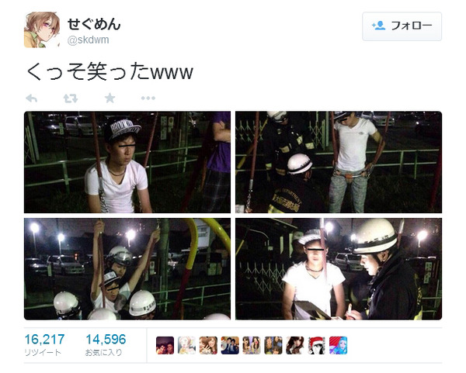The width and height of the screenshot is (466, 373).
Task: Select last retweeter avatar with blue hair
Action: pyautogui.click(x=339, y=345)
